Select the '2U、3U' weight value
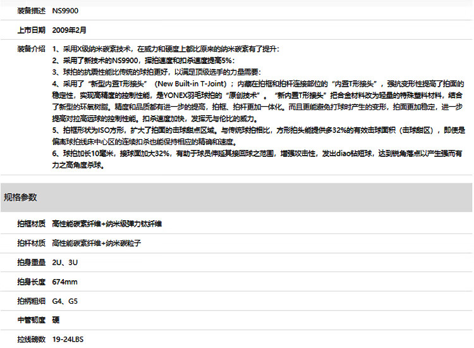The image size is (474, 348). click(x=64, y=263)
